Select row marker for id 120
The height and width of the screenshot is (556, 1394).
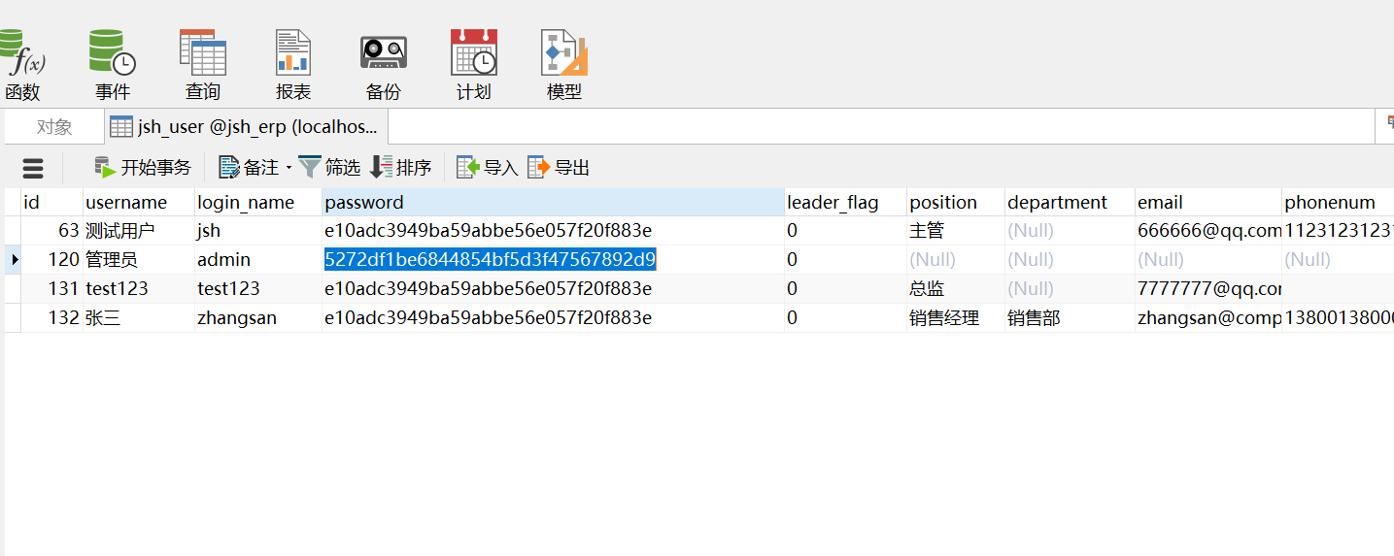point(14,260)
